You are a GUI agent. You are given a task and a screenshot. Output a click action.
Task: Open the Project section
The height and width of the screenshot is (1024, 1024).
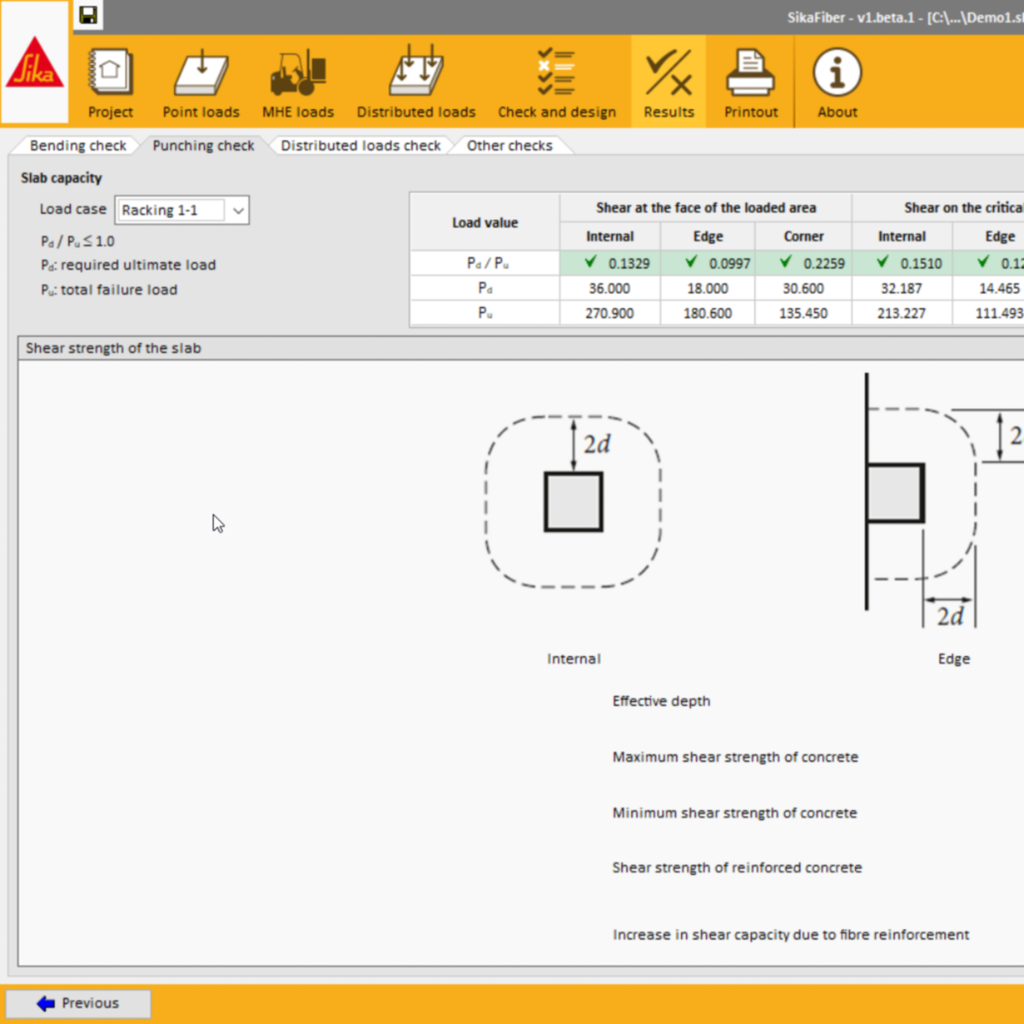(x=110, y=81)
